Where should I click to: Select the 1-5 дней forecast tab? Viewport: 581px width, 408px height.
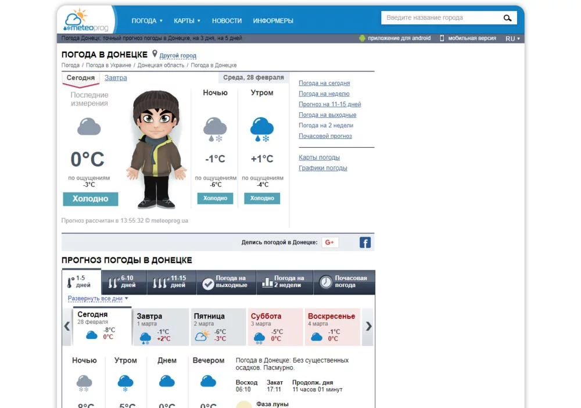[x=81, y=282]
